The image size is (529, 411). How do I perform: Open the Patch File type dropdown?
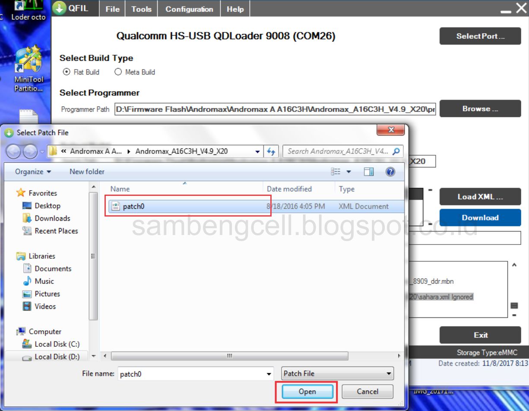(x=337, y=373)
